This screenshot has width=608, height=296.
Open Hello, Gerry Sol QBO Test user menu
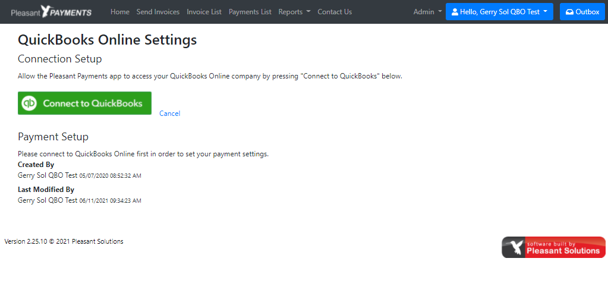click(x=499, y=12)
